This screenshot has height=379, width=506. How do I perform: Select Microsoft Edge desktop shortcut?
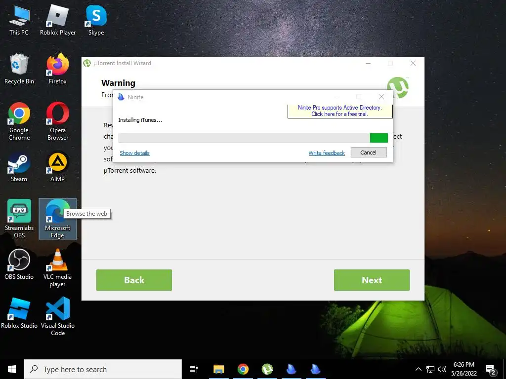coord(58,219)
